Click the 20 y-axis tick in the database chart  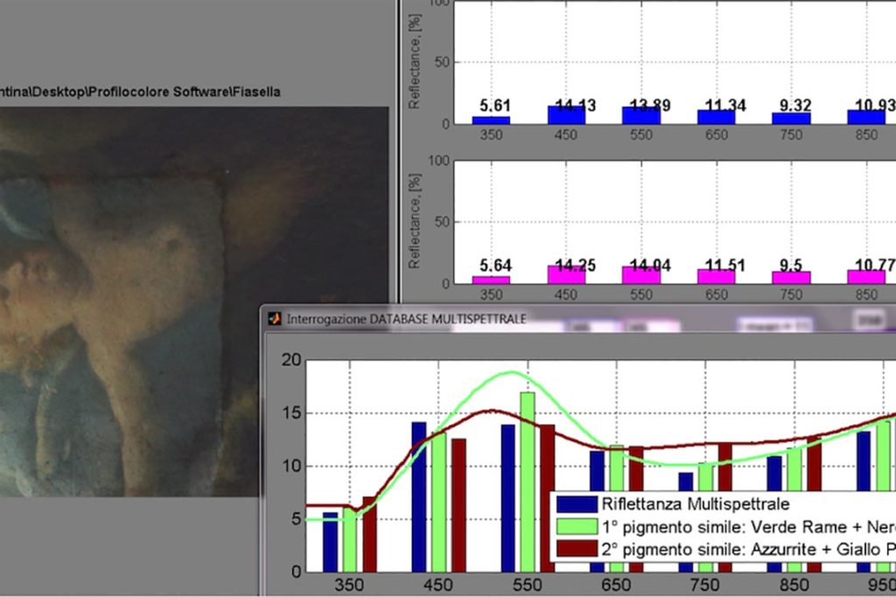(291, 360)
